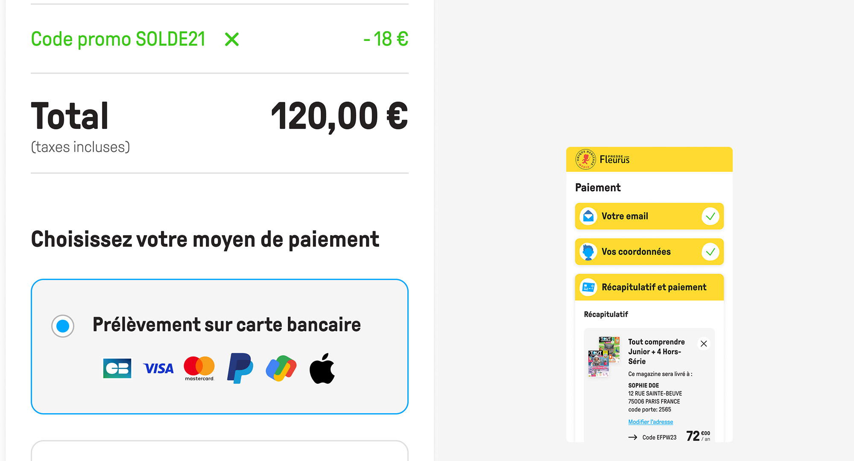Select Prélèvement sur carte bancaire radio button

pyautogui.click(x=63, y=326)
